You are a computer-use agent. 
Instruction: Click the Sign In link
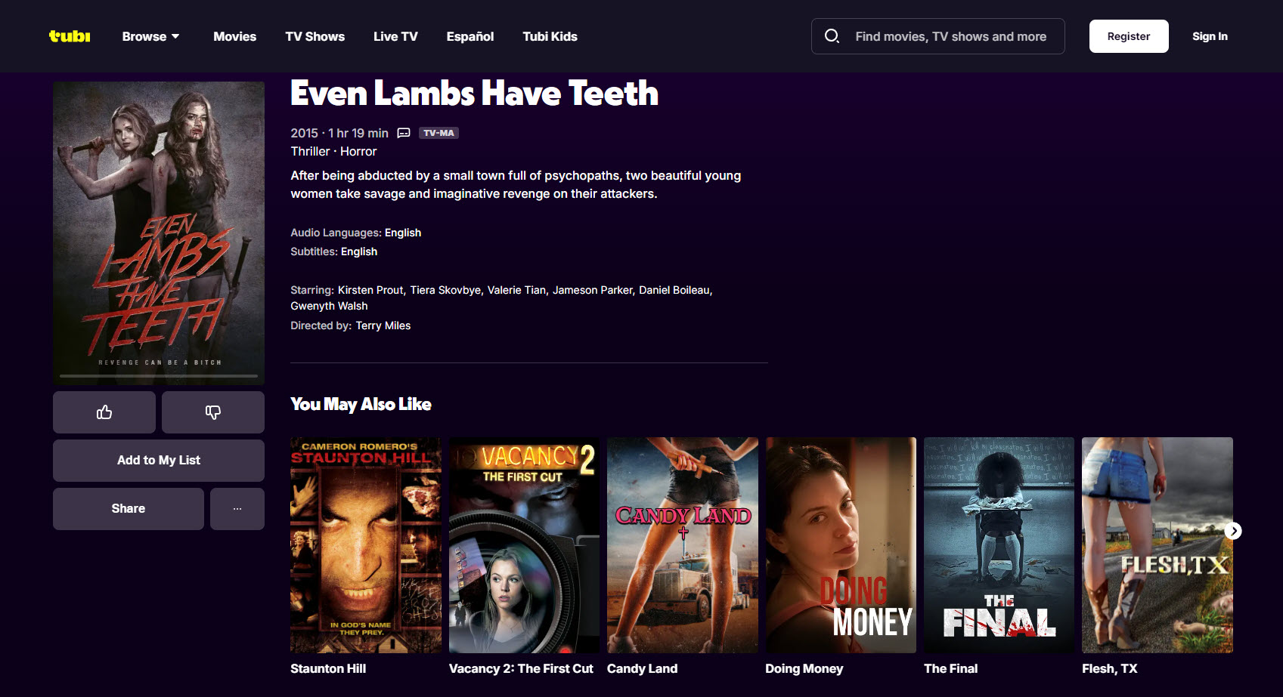[1210, 36]
